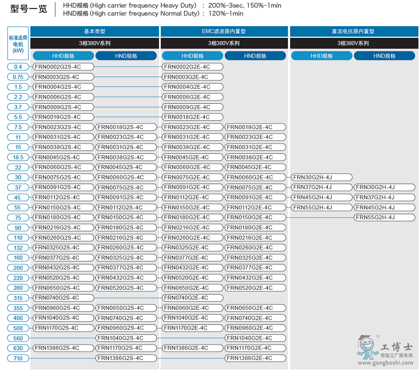Image resolution: width=420 pixels, height=372 pixels.
Task: Click the 3相380V系列 bar under 直流电抗器内置型
Action: click(353, 43)
